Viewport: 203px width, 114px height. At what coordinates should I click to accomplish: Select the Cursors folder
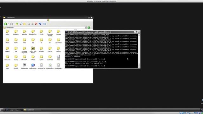click(58, 32)
